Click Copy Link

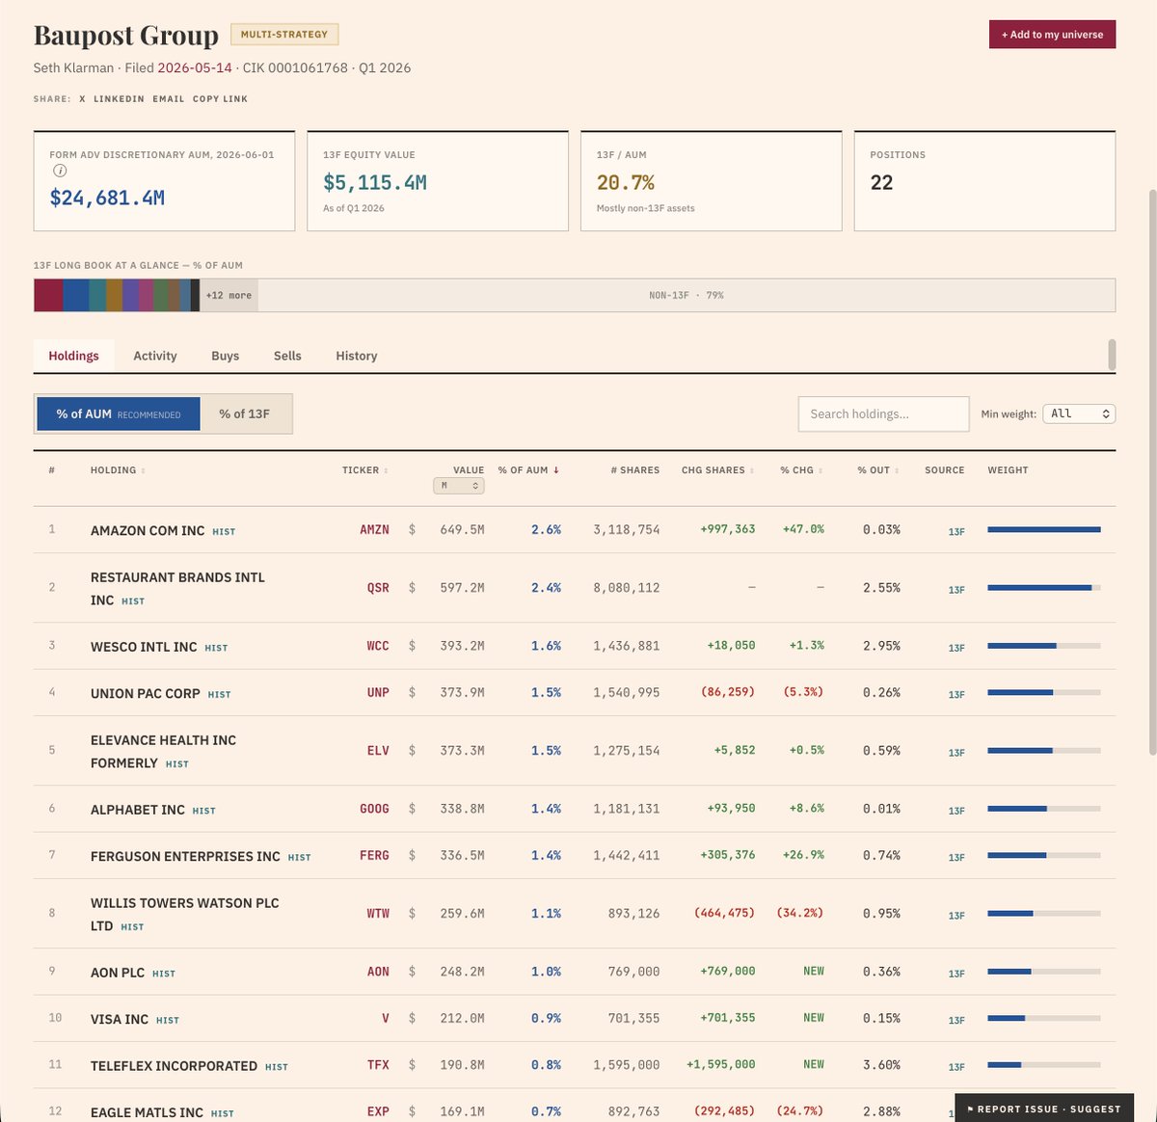pos(220,98)
